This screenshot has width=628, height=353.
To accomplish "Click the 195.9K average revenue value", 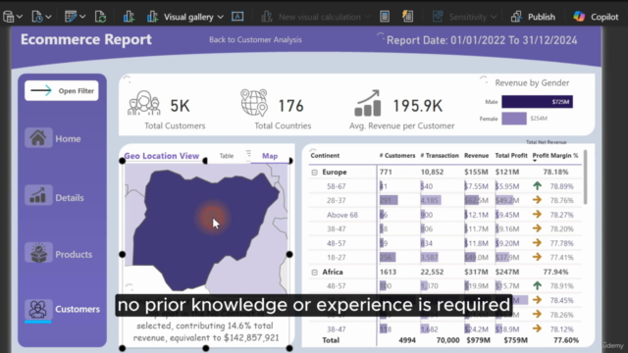I will 417,106.
